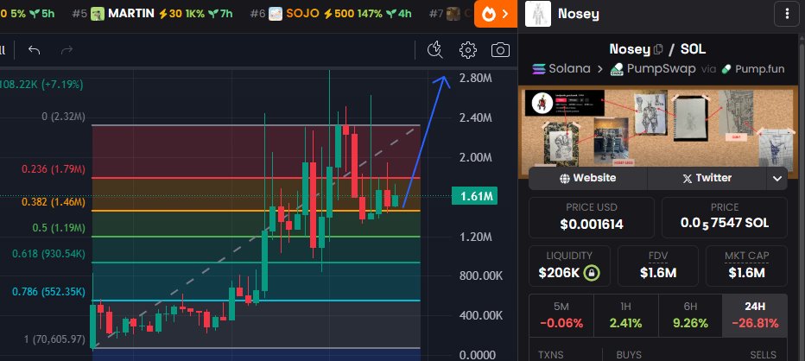Click the PRICE 7547 SOL box
This screenshot has height=361, width=805.
click(x=725, y=218)
